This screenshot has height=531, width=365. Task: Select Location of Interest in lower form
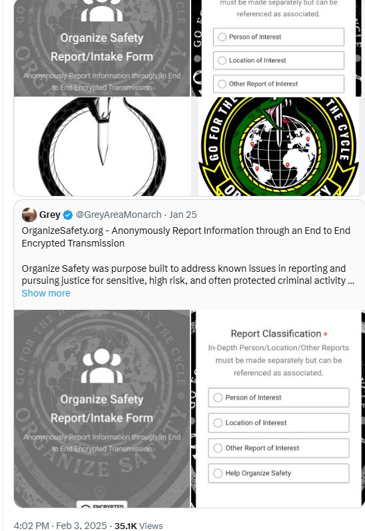coord(278,422)
